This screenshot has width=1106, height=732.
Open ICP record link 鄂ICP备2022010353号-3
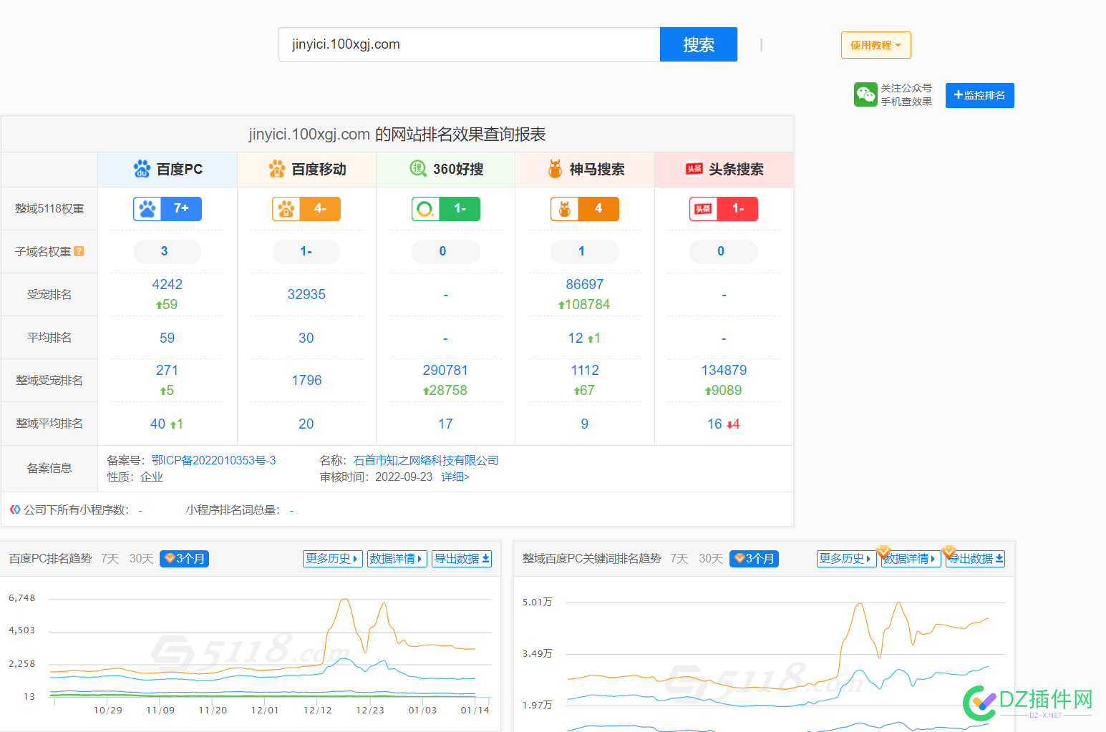click(213, 460)
